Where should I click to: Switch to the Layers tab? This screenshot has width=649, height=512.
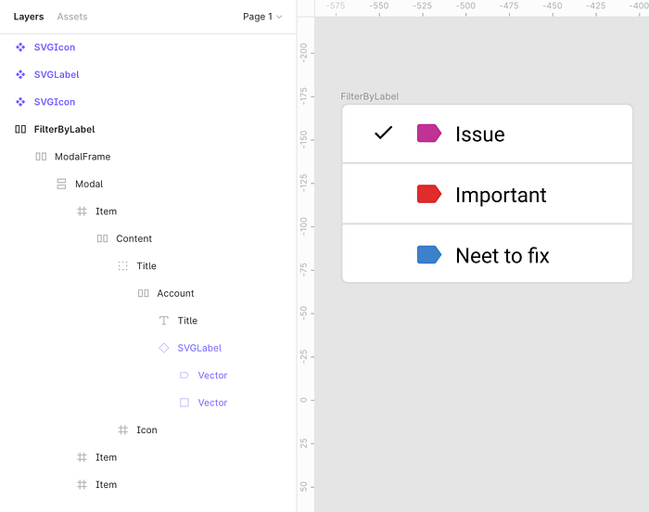pos(29,17)
